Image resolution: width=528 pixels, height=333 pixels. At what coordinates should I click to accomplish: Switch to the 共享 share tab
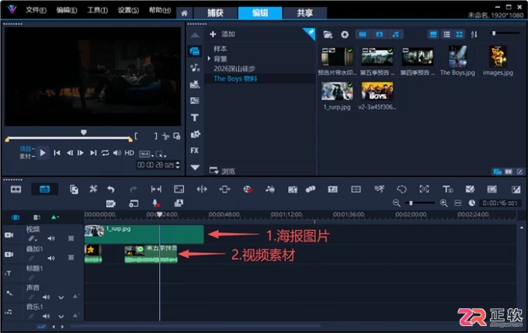point(304,13)
